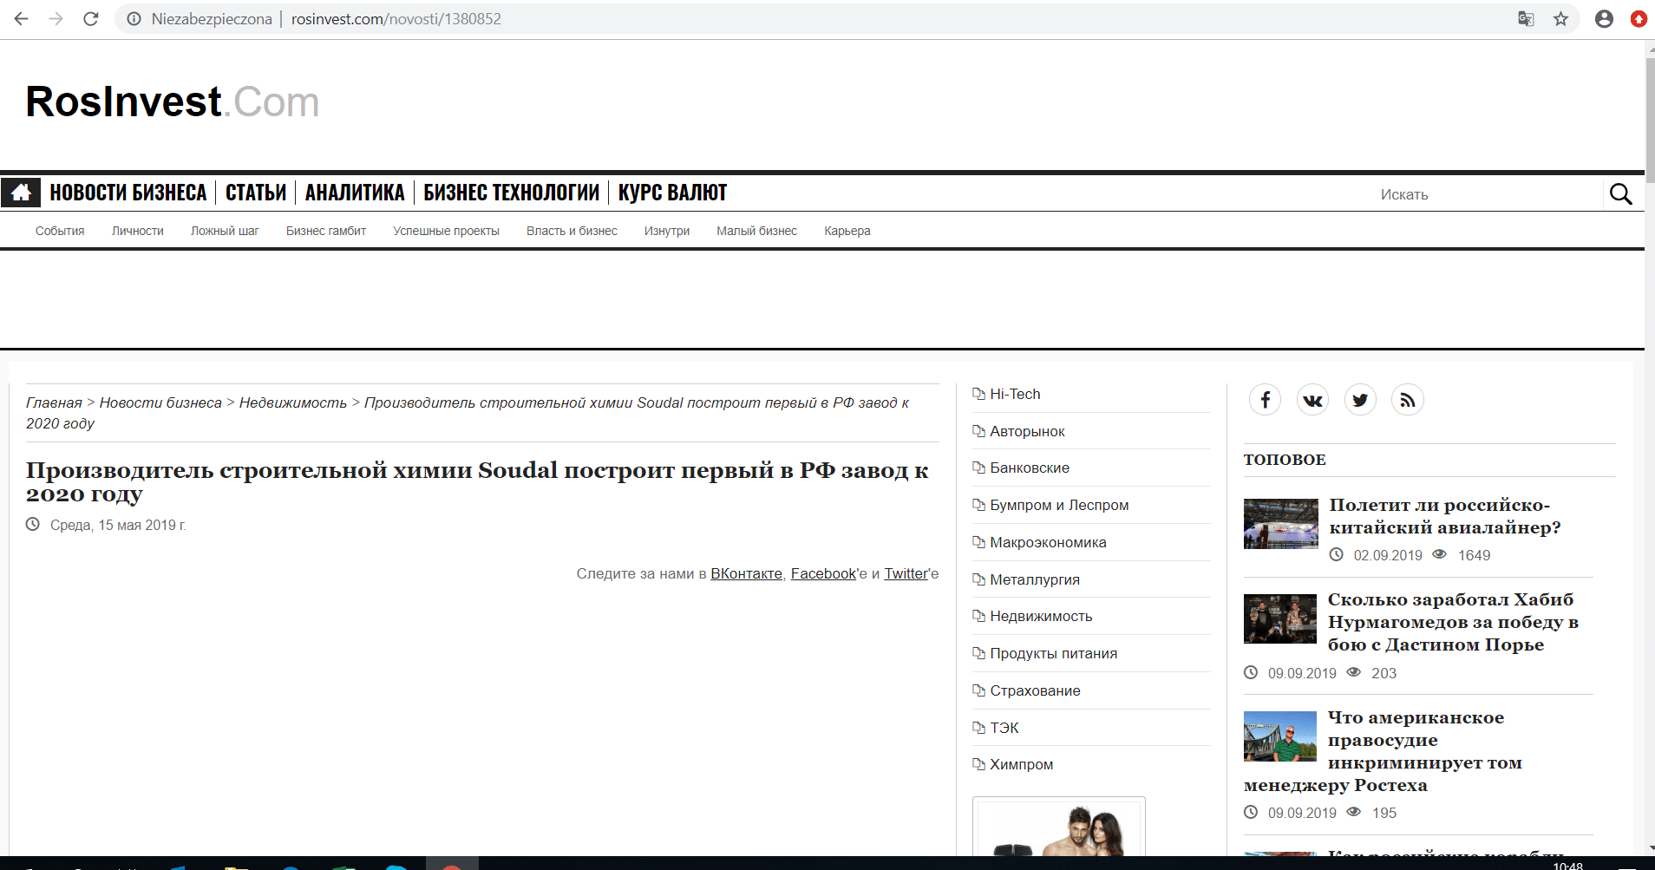Click the Главная breadcrumb link

pyautogui.click(x=54, y=402)
